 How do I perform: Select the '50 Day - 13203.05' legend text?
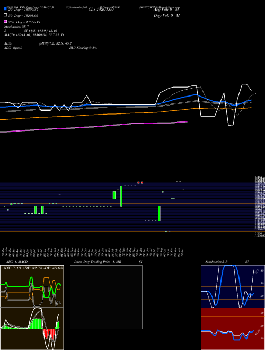[x=23, y=16]
